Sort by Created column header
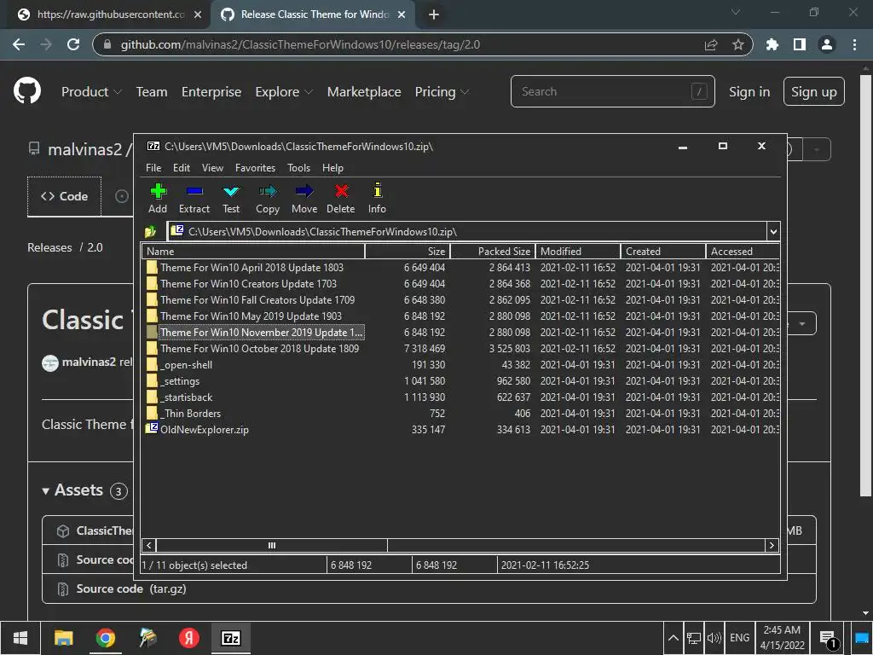 pyautogui.click(x=663, y=252)
